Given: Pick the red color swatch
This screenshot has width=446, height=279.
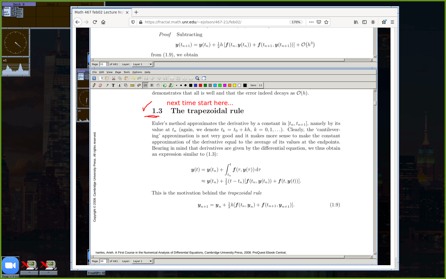Looking at the screenshot, I should [200, 85].
